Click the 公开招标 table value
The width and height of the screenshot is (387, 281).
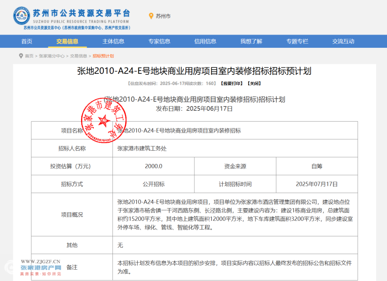point(153,184)
